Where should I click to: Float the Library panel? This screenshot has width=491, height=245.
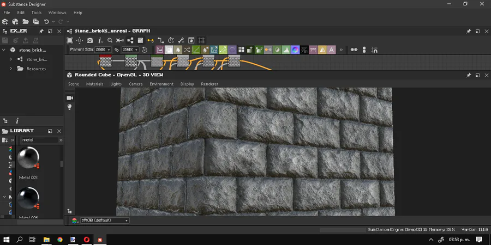coord(50,131)
